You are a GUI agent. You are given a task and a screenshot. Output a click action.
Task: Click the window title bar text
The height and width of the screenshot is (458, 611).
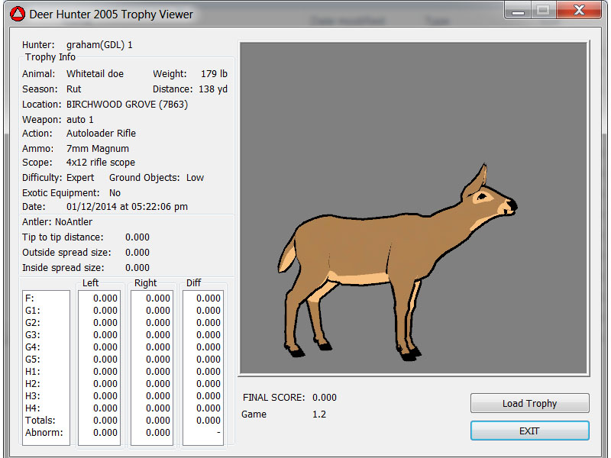point(112,15)
